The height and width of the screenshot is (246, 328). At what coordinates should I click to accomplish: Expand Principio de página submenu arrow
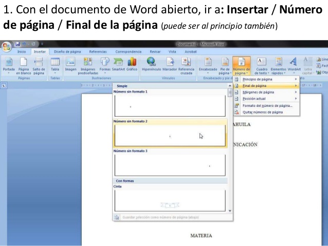[296, 79]
